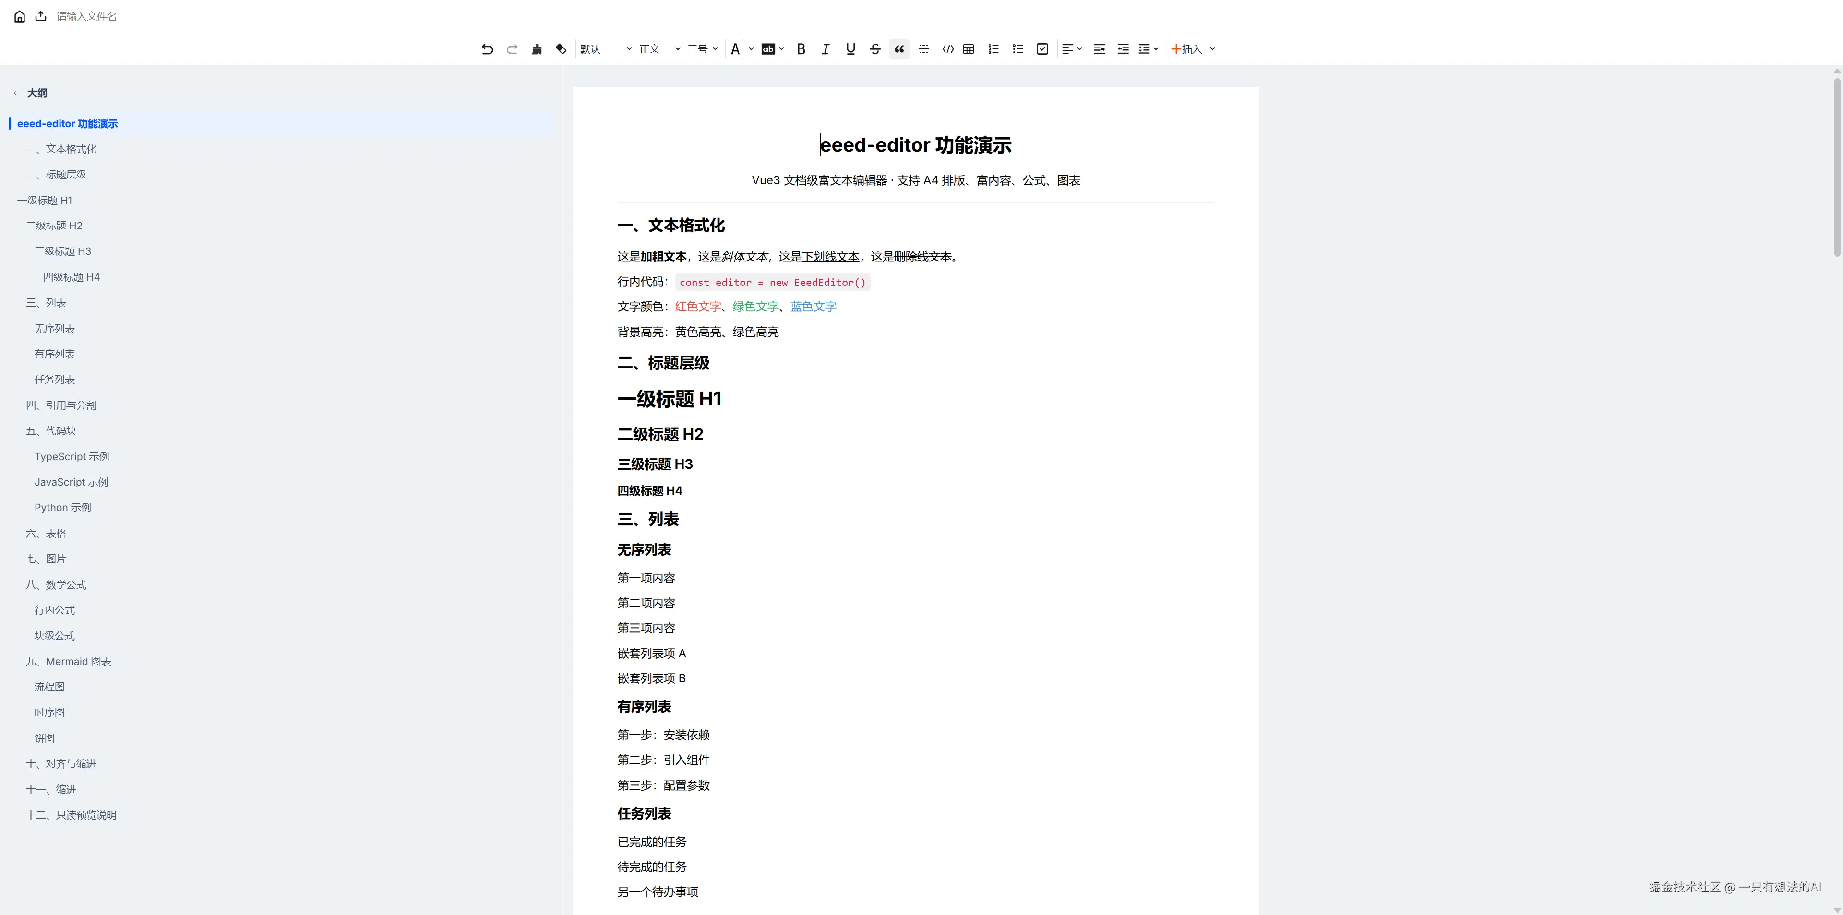The image size is (1843, 915).
Task: Toggle strikethrough formatting
Action: 875,48
